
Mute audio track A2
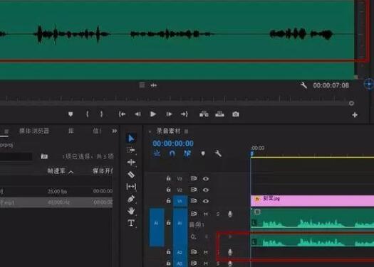[x=206, y=252]
